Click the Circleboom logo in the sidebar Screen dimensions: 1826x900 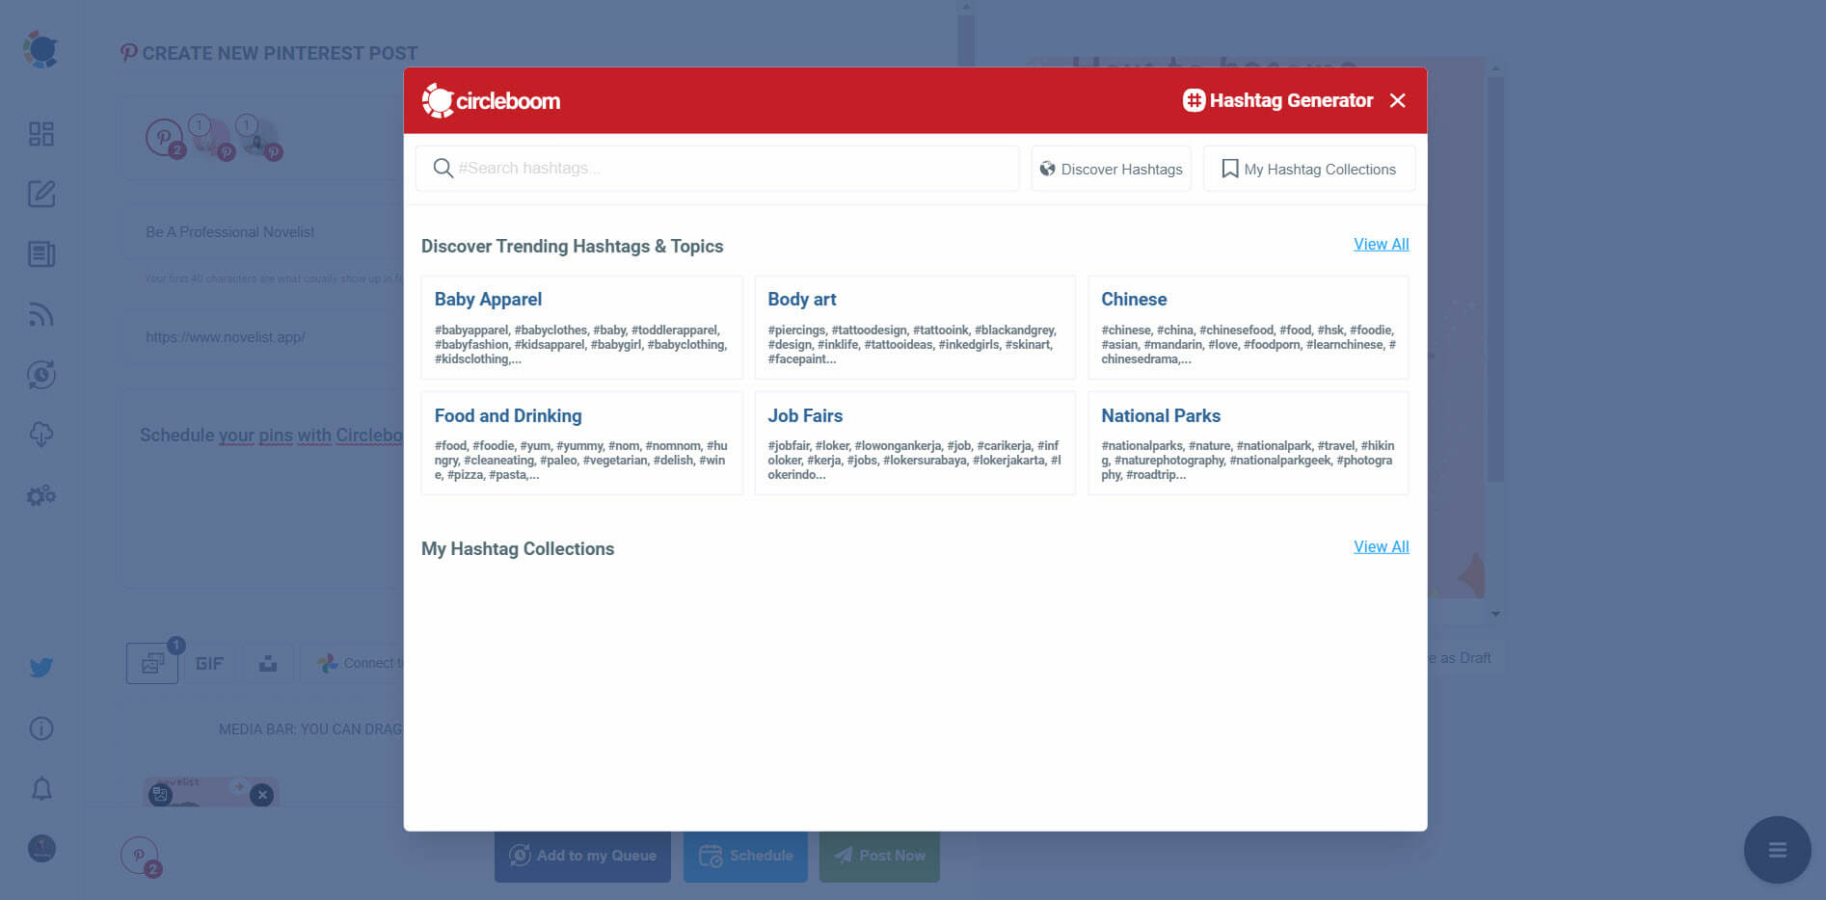coord(40,49)
